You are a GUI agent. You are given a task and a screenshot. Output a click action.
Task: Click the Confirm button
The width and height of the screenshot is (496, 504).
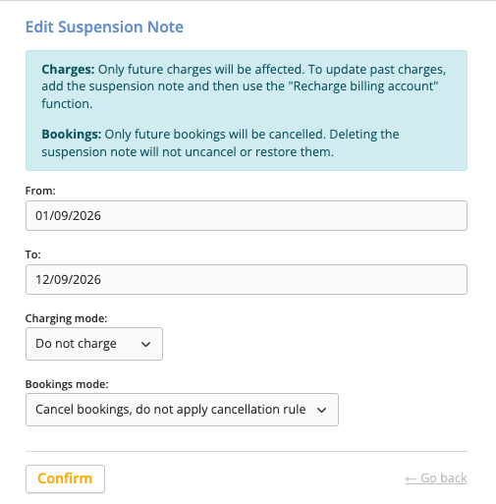(65, 478)
